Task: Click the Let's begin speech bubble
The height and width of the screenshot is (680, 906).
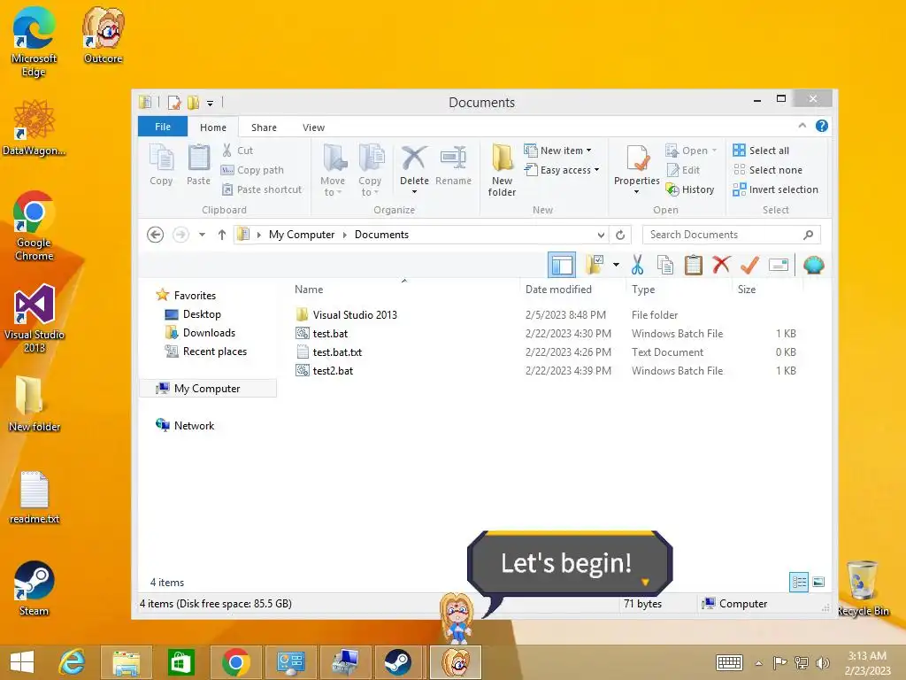Action: [x=569, y=564]
